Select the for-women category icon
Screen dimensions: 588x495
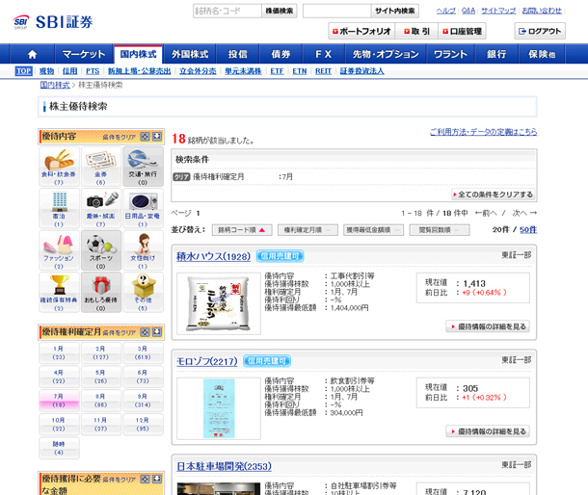[x=143, y=250]
